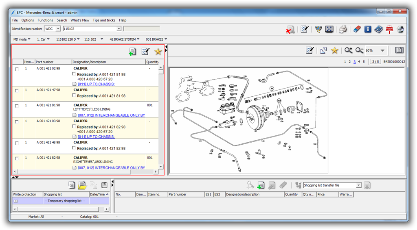Screen dimensions: 417x230
Task: Click the helmet icon at toolbar end
Action: (401, 29)
